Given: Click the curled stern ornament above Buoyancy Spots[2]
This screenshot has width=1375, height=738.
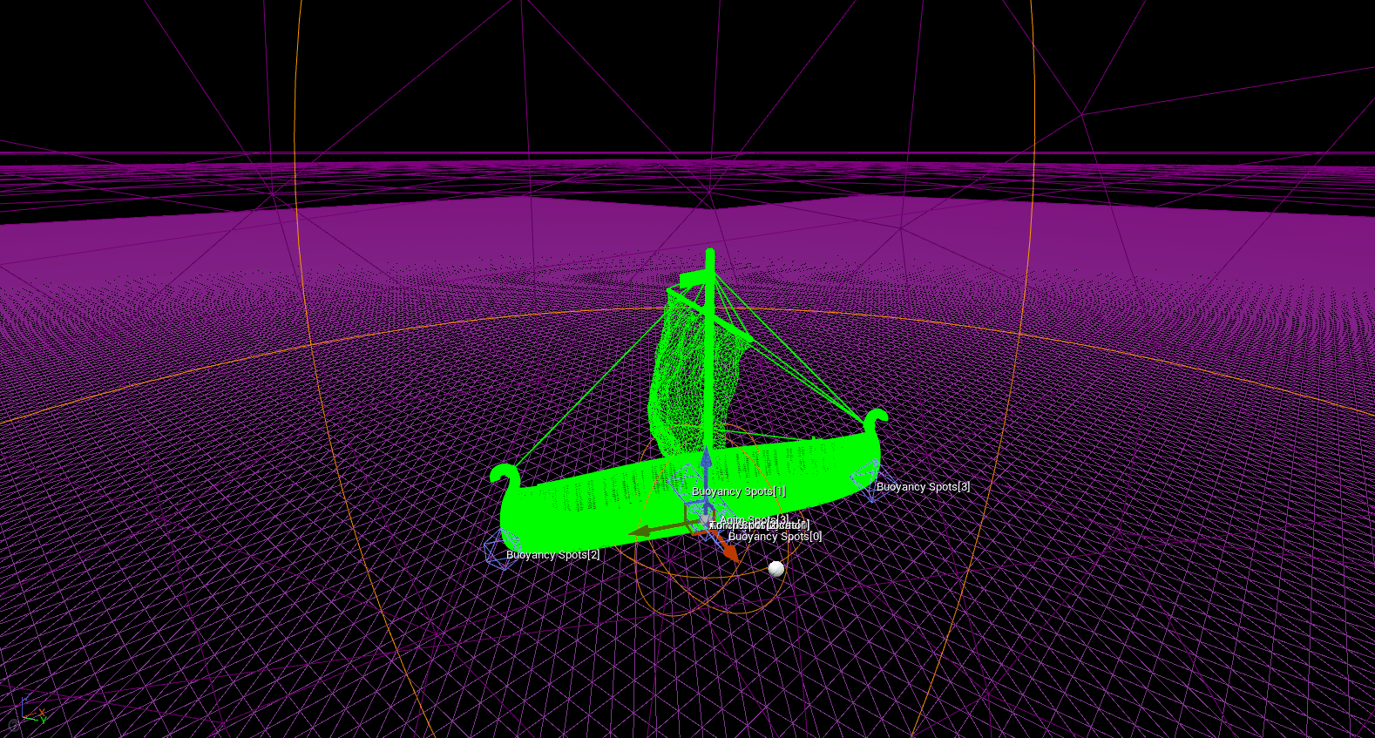Looking at the screenshot, I should [x=505, y=477].
